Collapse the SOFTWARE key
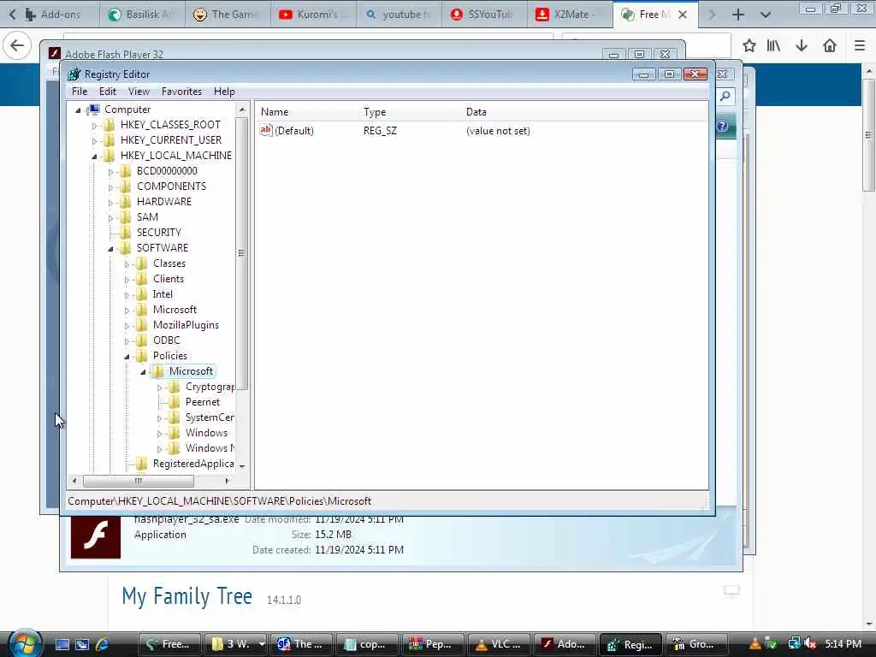The height and width of the screenshot is (657, 876). pyautogui.click(x=110, y=249)
